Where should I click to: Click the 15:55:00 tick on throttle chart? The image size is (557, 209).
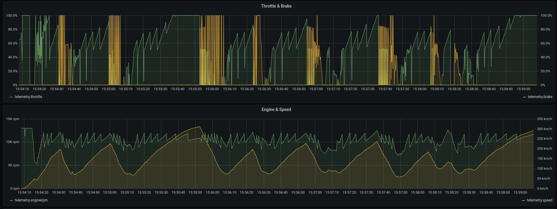(108, 89)
